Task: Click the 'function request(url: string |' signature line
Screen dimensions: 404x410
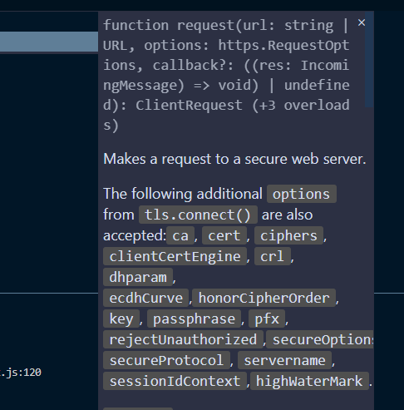Action: (x=226, y=26)
